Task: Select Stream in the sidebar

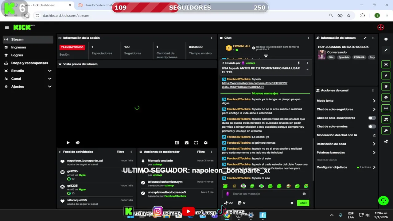Action: point(28,39)
